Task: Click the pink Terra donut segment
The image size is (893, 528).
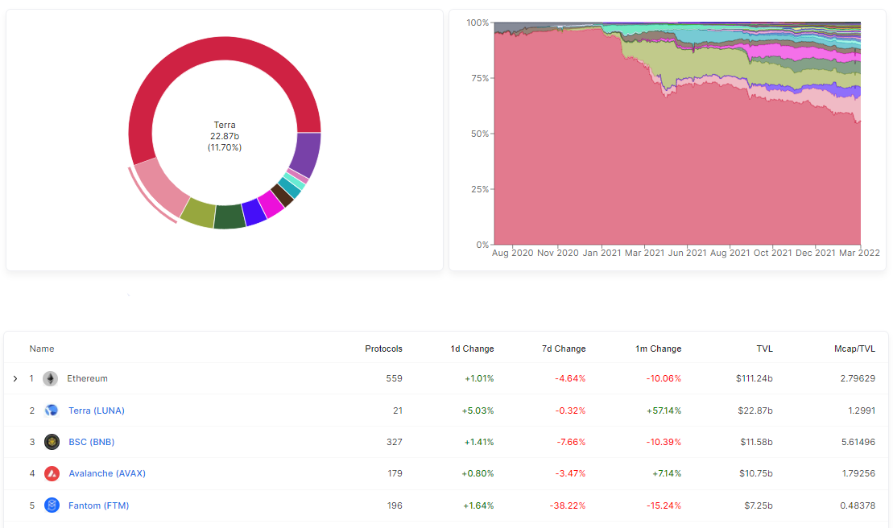Action: (x=160, y=186)
